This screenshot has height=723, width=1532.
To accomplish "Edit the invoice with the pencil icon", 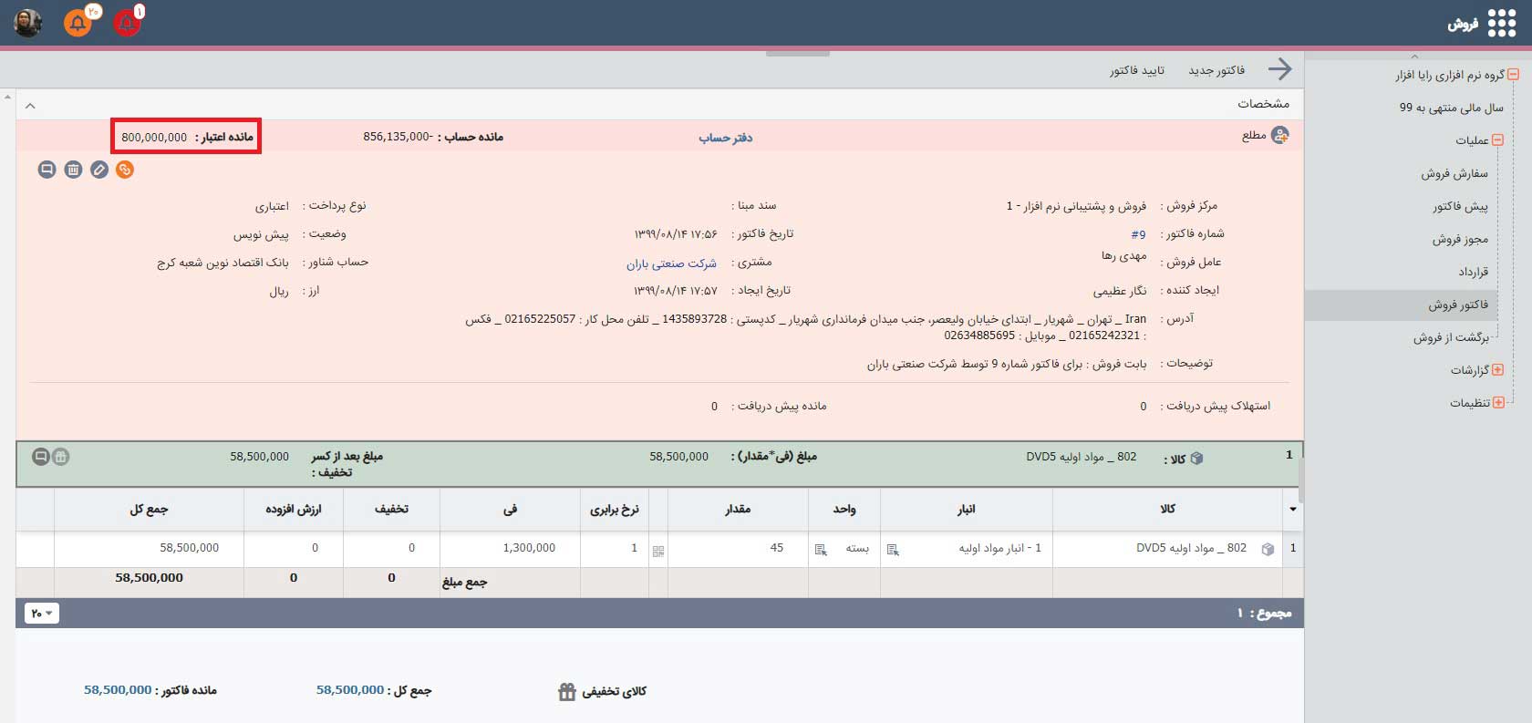I will coord(99,170).
